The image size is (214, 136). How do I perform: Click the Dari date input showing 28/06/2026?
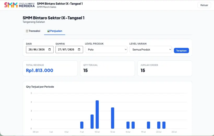(x=40, y=49)
